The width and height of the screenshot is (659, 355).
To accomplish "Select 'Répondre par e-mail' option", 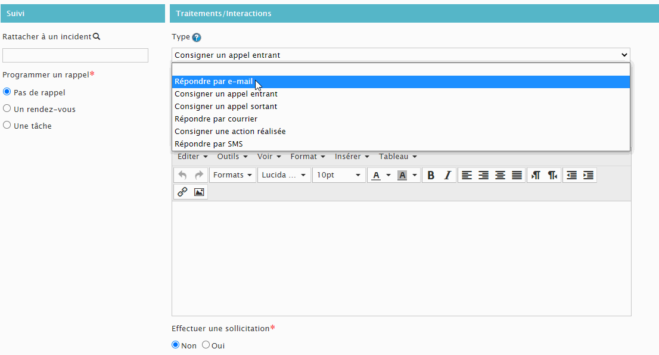I will (x=213, y=82).
